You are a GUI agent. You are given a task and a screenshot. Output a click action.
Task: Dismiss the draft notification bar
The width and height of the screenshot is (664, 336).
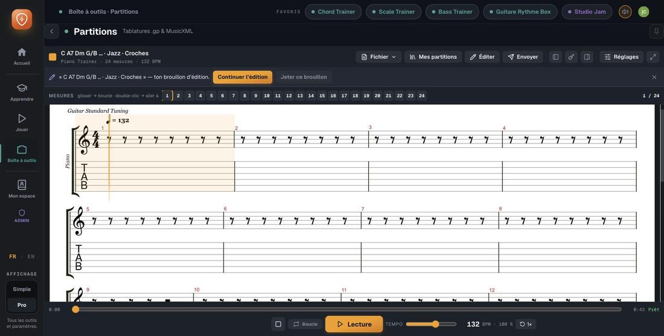tap(654, 77)
